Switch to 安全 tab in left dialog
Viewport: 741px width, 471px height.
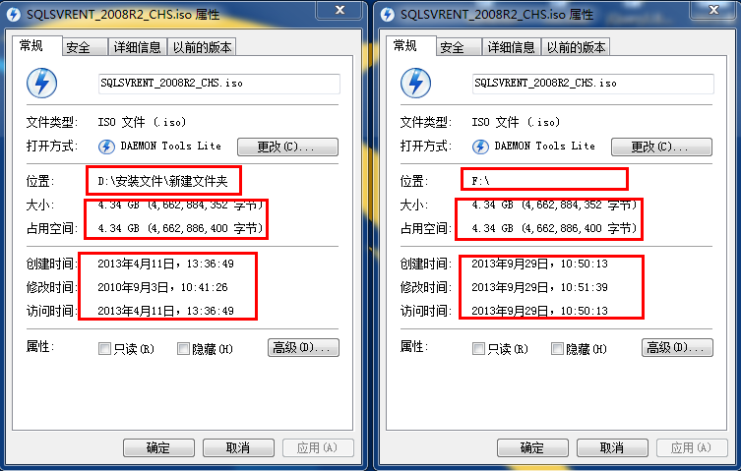tap(84, 47)
